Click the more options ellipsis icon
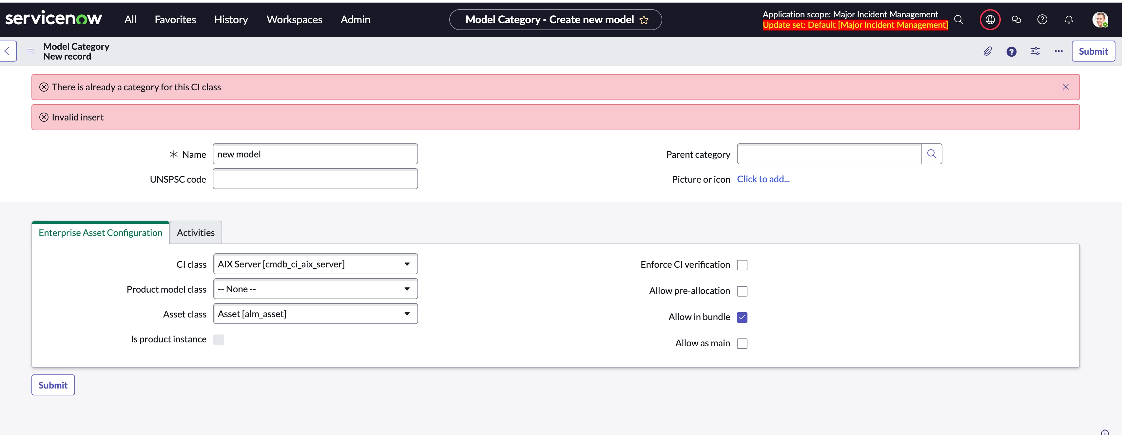1122x435 pixels. coord(1058,51)
